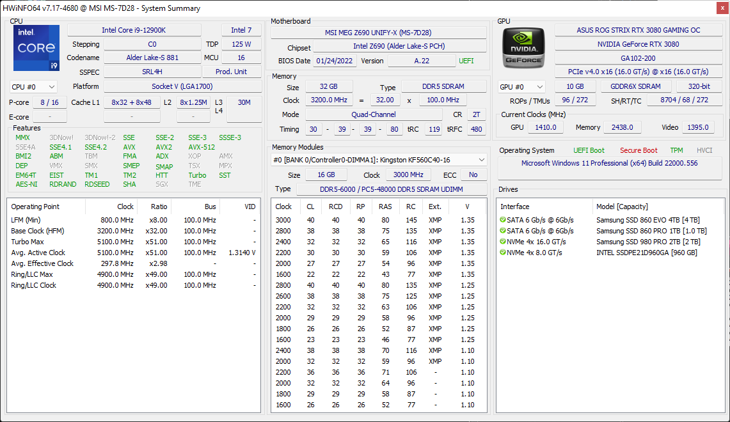Viewport: 730px width, 422px height.
Task: Select the PCIe v4.0 x16 link field
Action: pyautogui.click(x=639, y=72)
